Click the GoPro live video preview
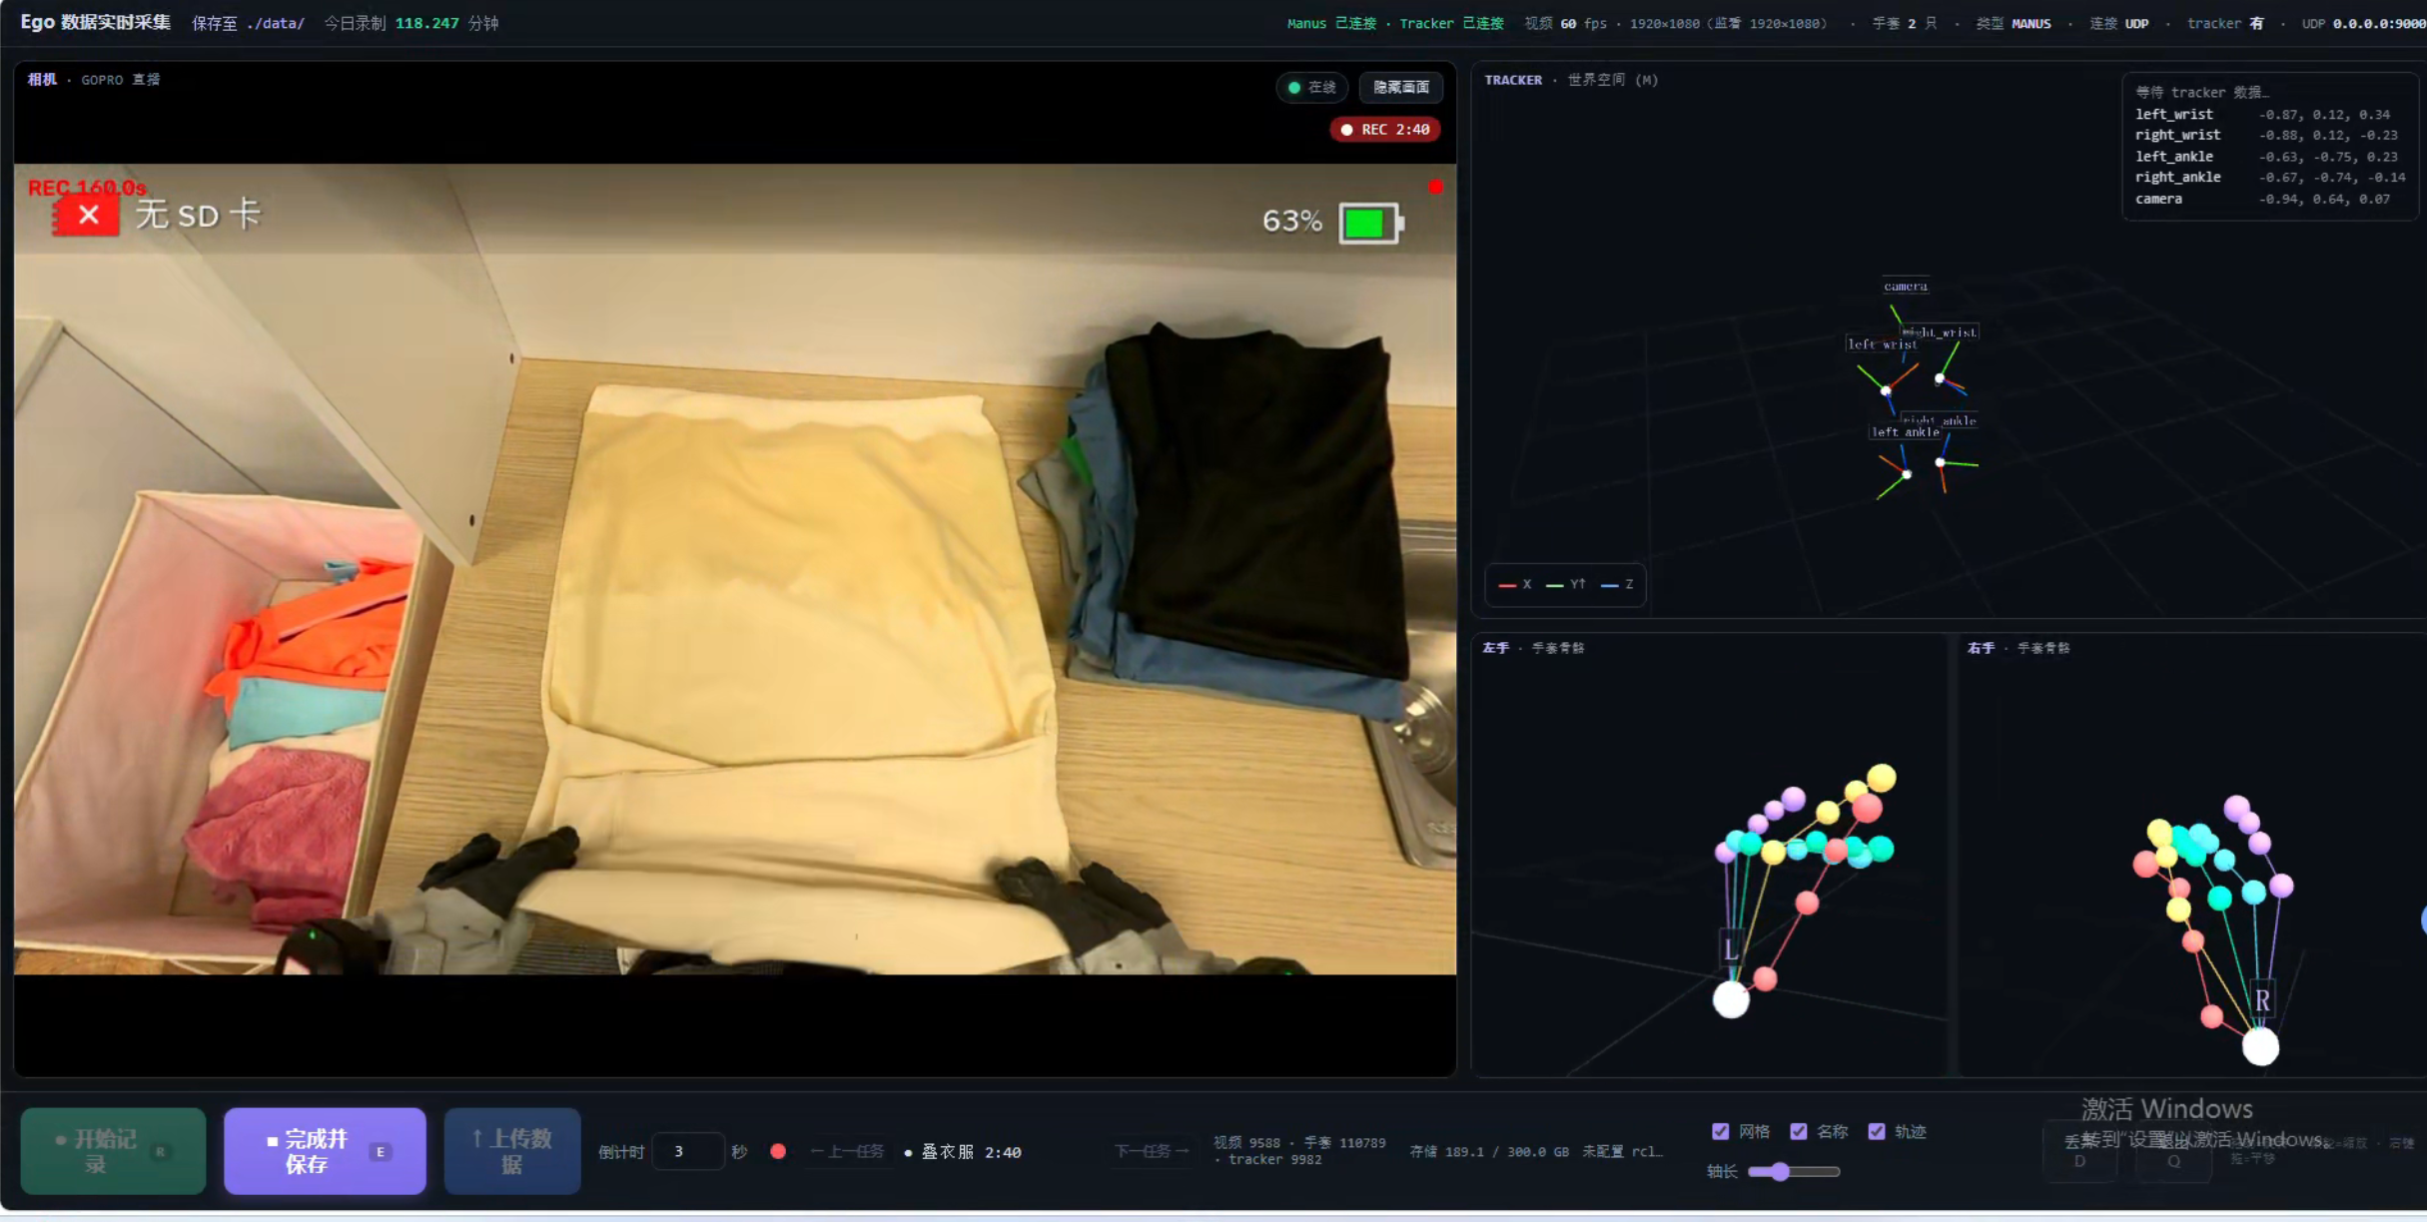Image resolution: width=2427 pixels, height=1222 pixels. 735,569
